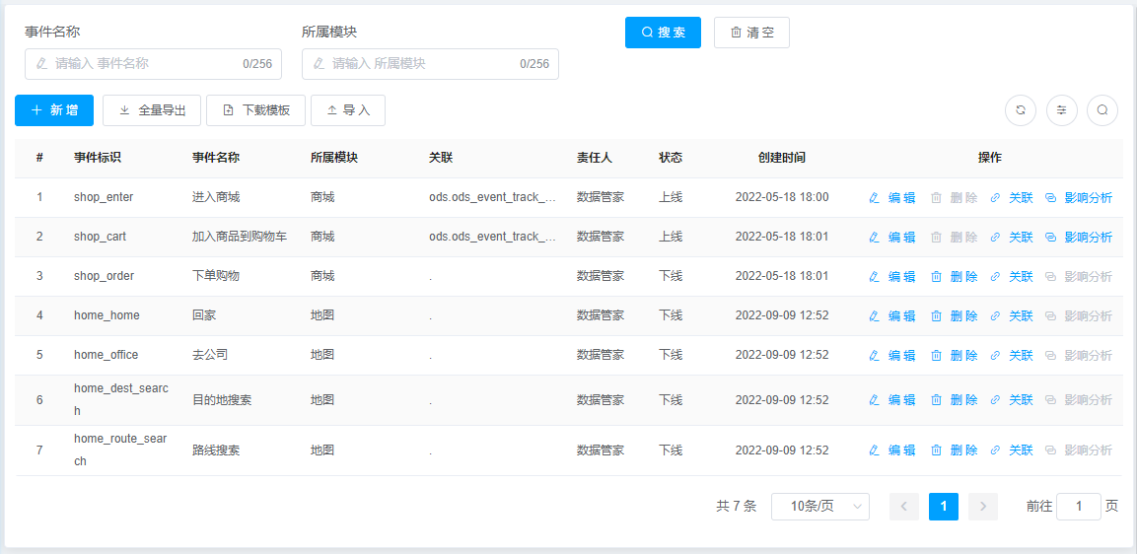Click the 导入 import button
Screen dimensions: 1137x554
pyautogui.click(x=348, y=110)
